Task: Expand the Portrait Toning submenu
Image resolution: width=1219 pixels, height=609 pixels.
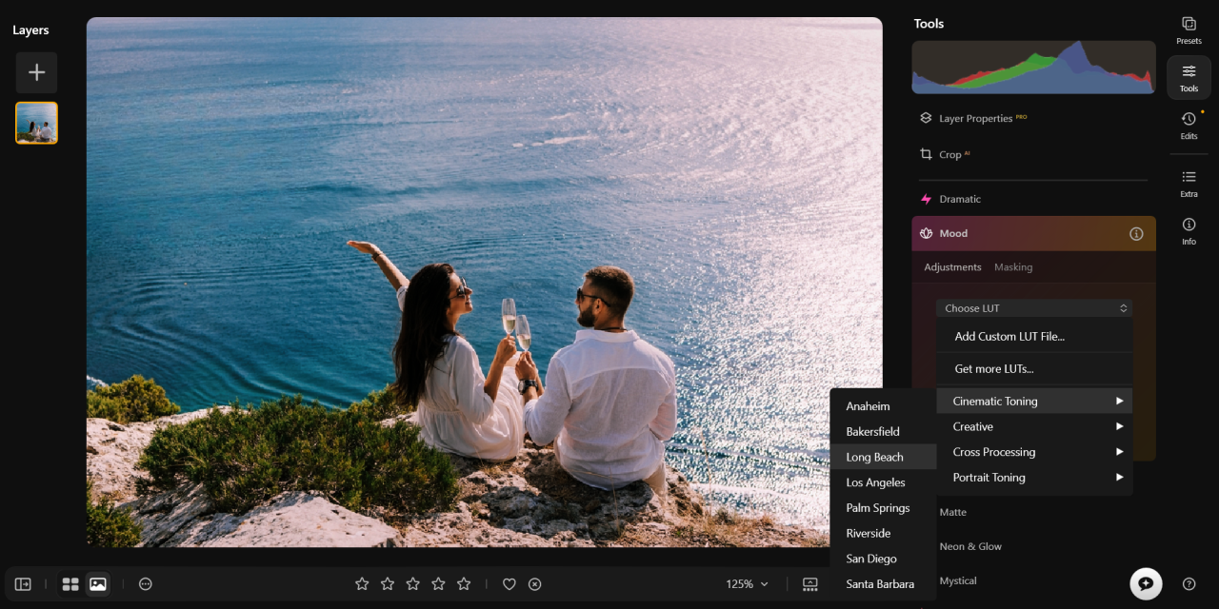Action: point(1035,478)
